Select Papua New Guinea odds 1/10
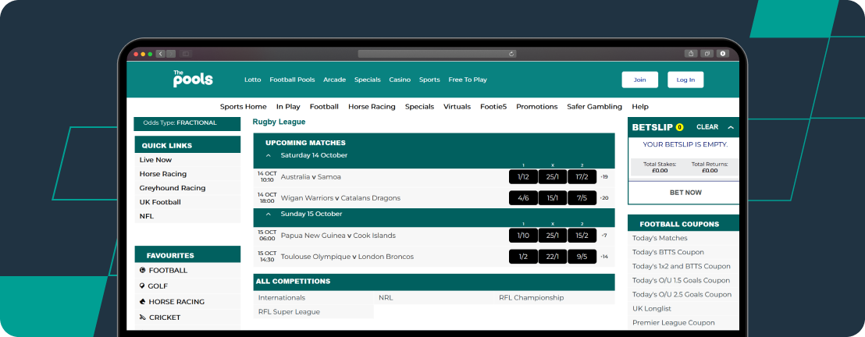The image size is (865, 337). pyautogui.click(x=523, y=236)
